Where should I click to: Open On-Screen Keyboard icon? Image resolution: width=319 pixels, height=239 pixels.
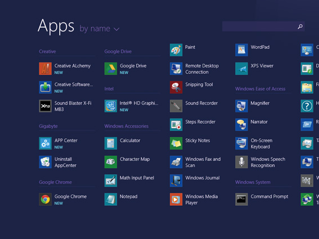tap(241, 143)
